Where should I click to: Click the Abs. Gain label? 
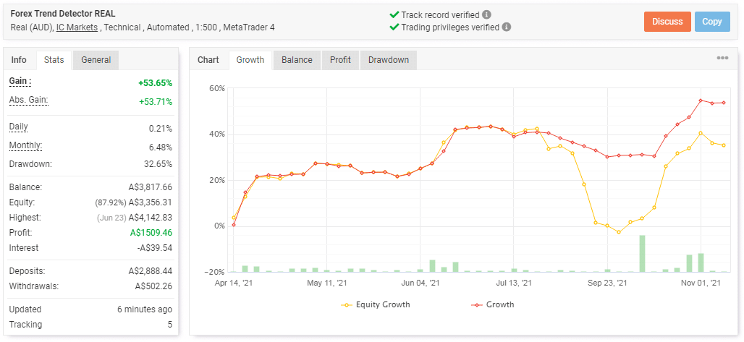(x=28, y=101)
